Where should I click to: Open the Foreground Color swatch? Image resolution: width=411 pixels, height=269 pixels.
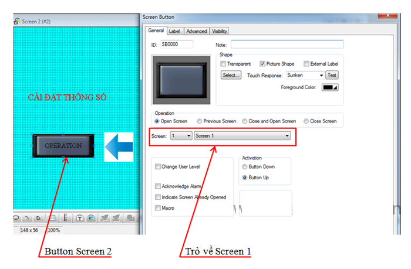click(x=330, y=87)
